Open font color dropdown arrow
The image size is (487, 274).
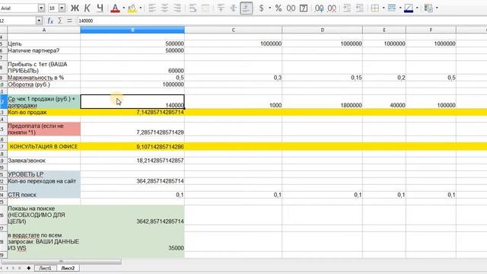[123, 8]
